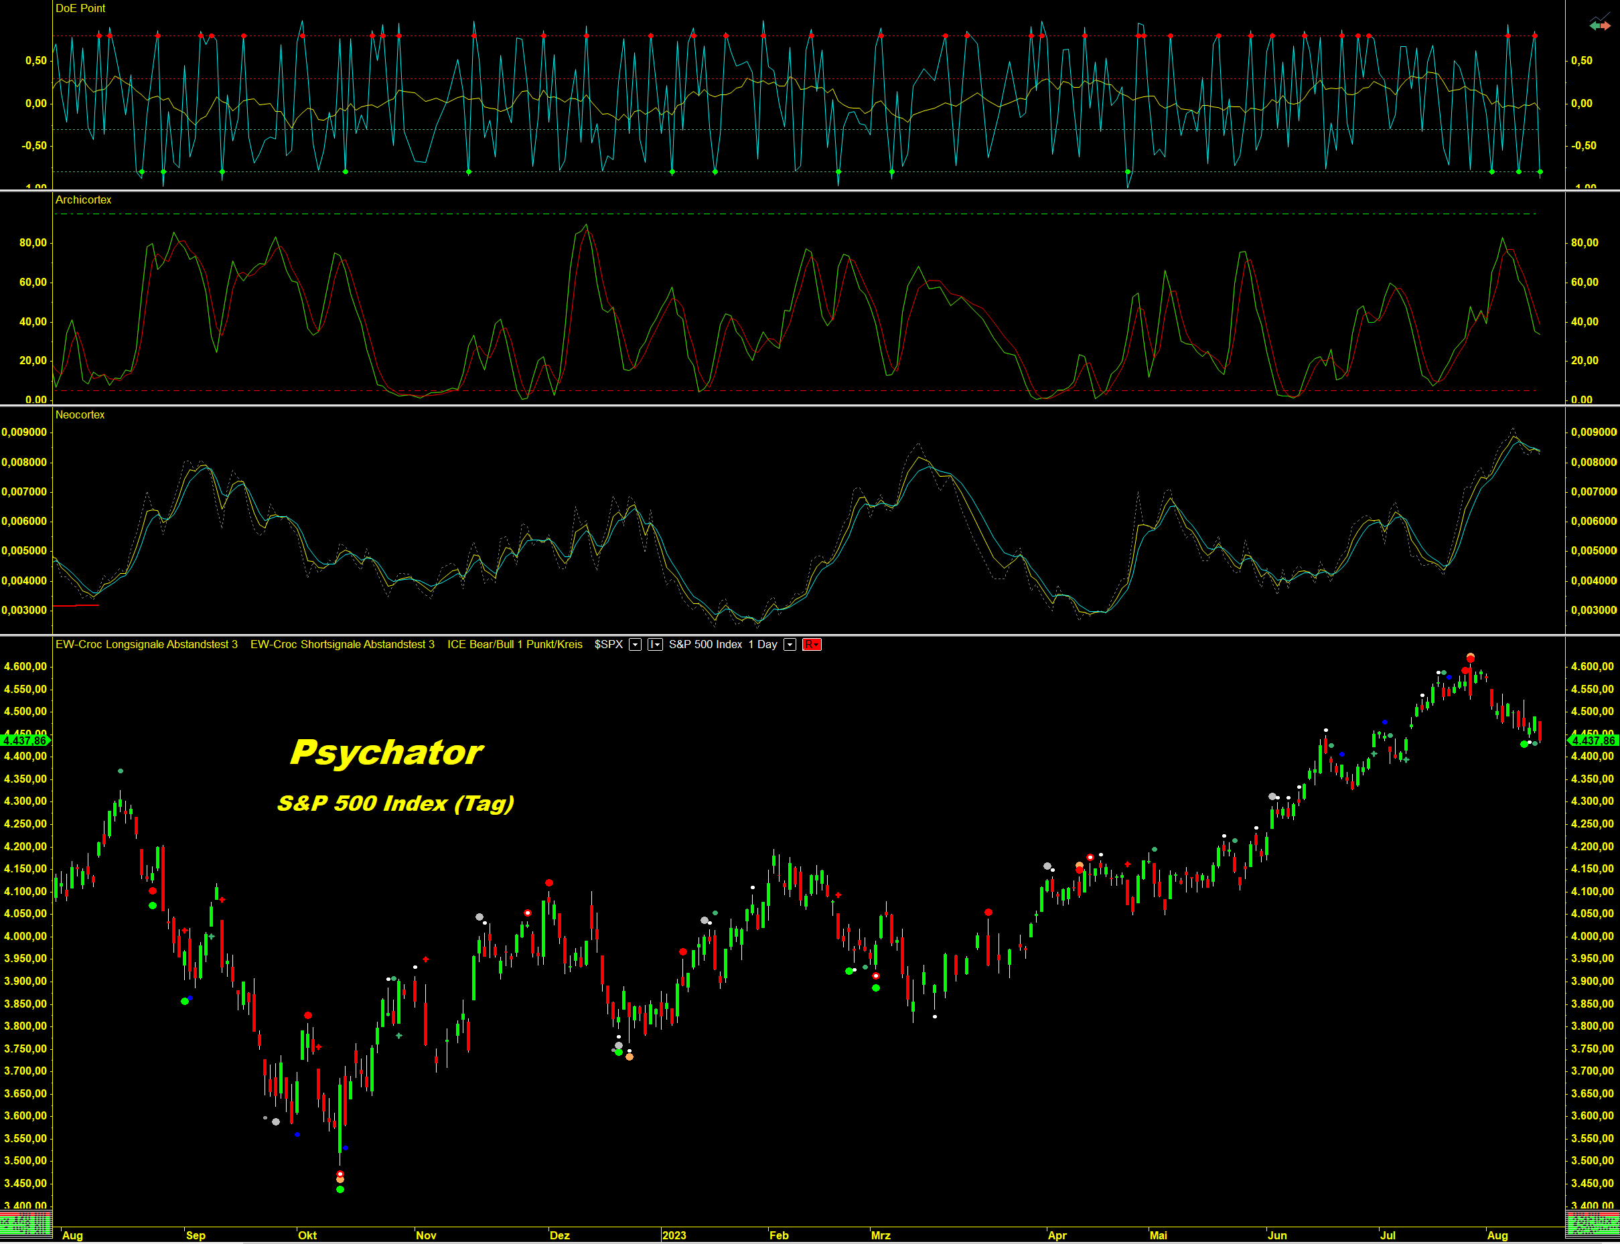Click the Neocortex pane title

click(80, 414)
